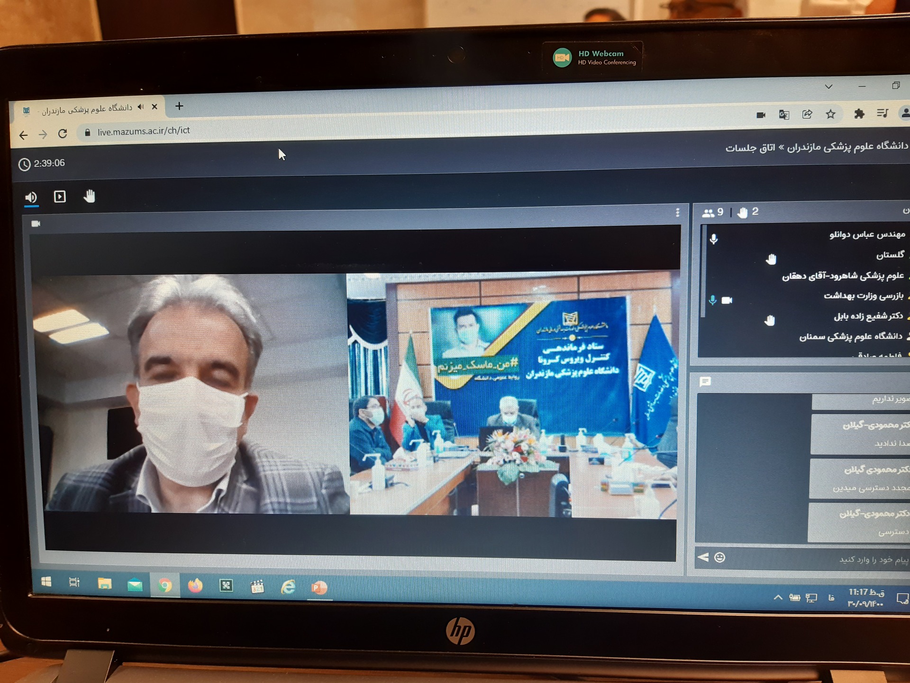The image size is (910, 683).
Task: Switch to PowerPoint on taskbar
Action: pos(319,588)
